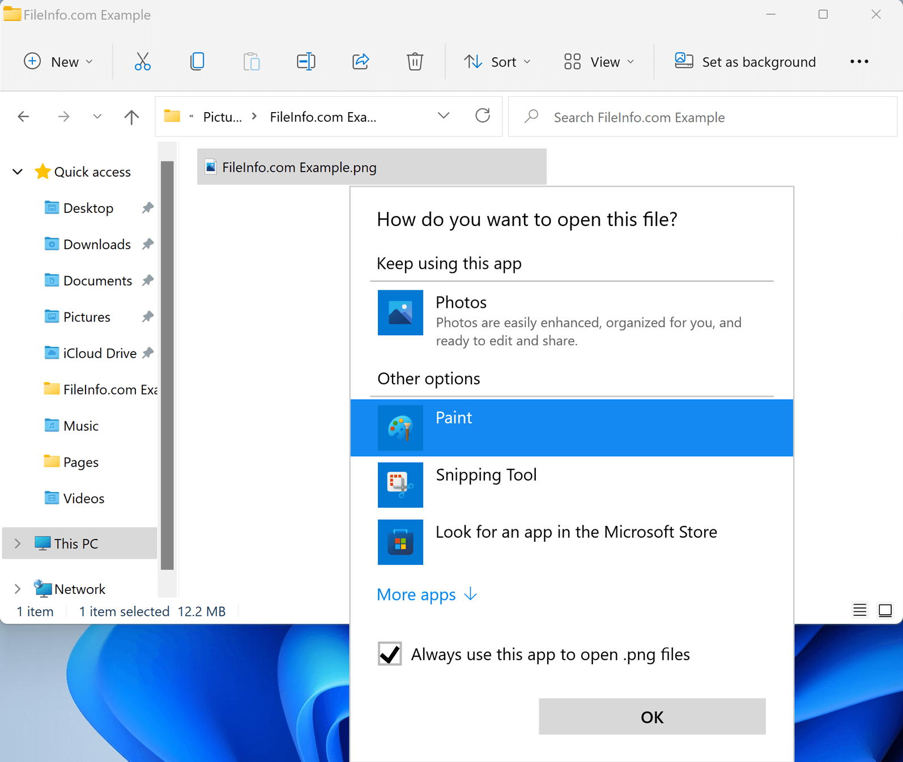Click the Share icon in toolbar
903x762 pixels.
click(x=361, y=61)
